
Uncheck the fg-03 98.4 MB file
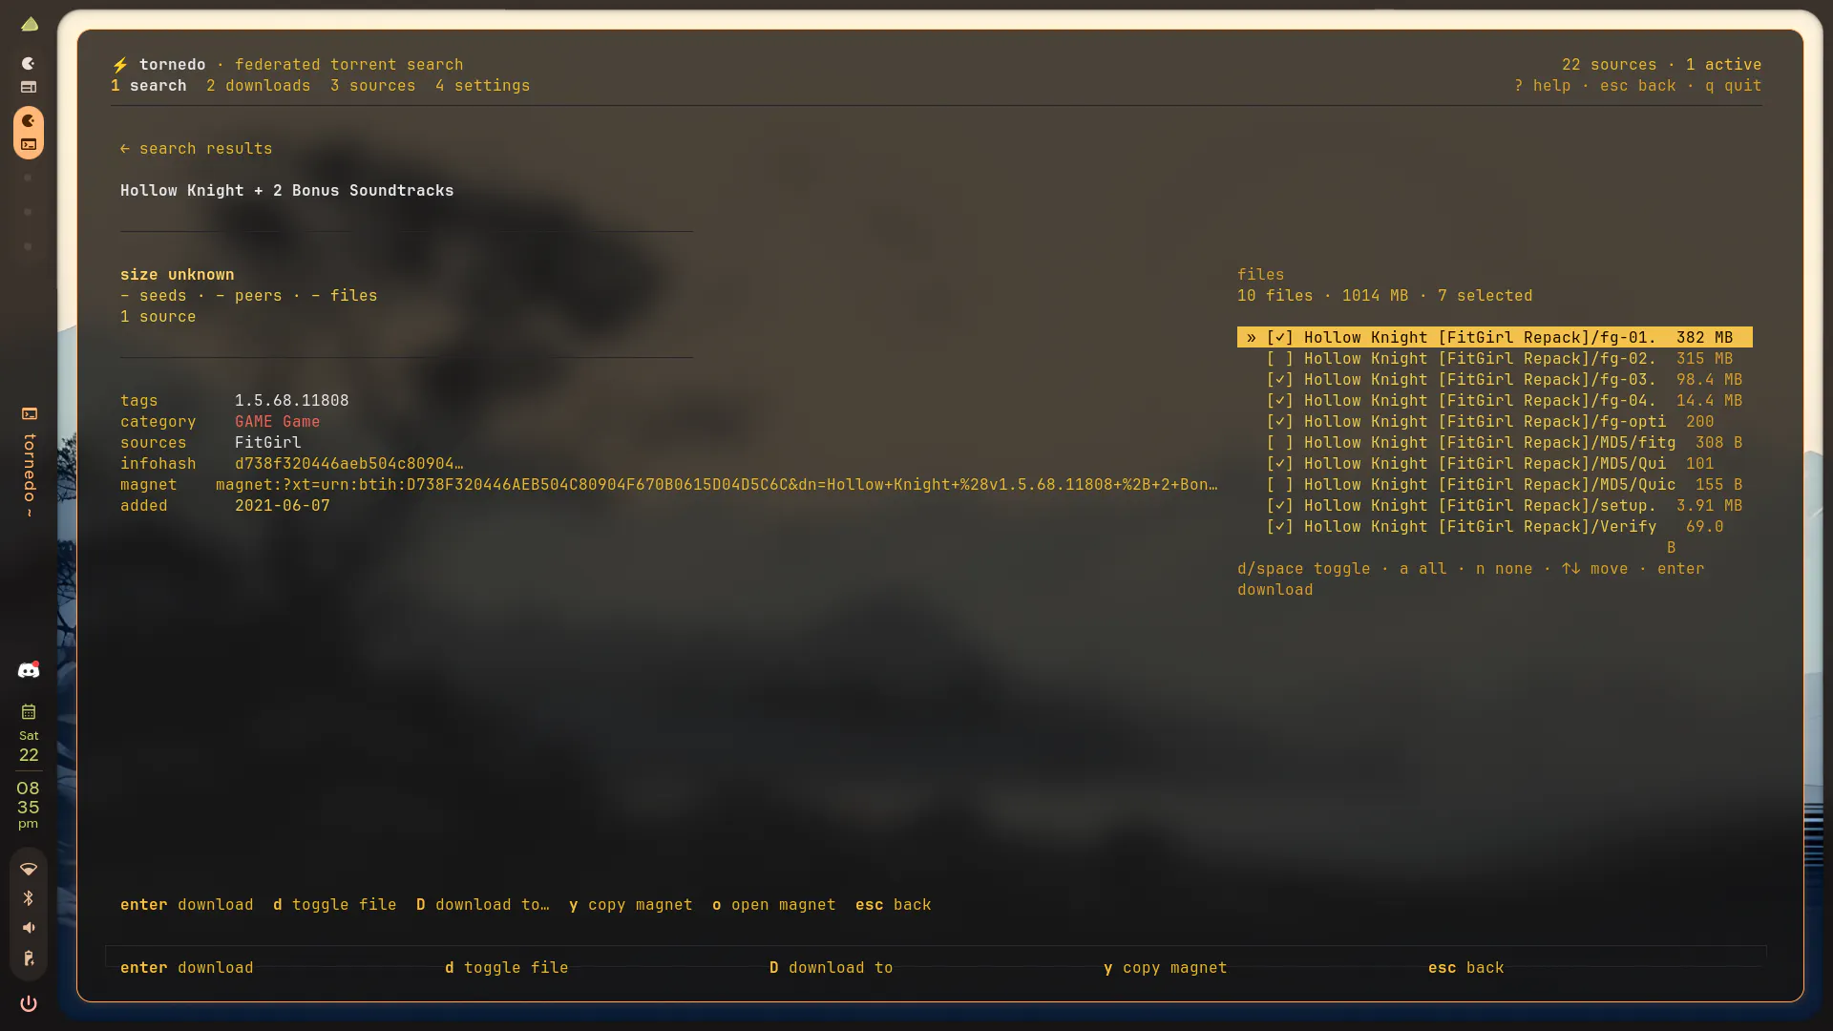[x=1279, y=380]
